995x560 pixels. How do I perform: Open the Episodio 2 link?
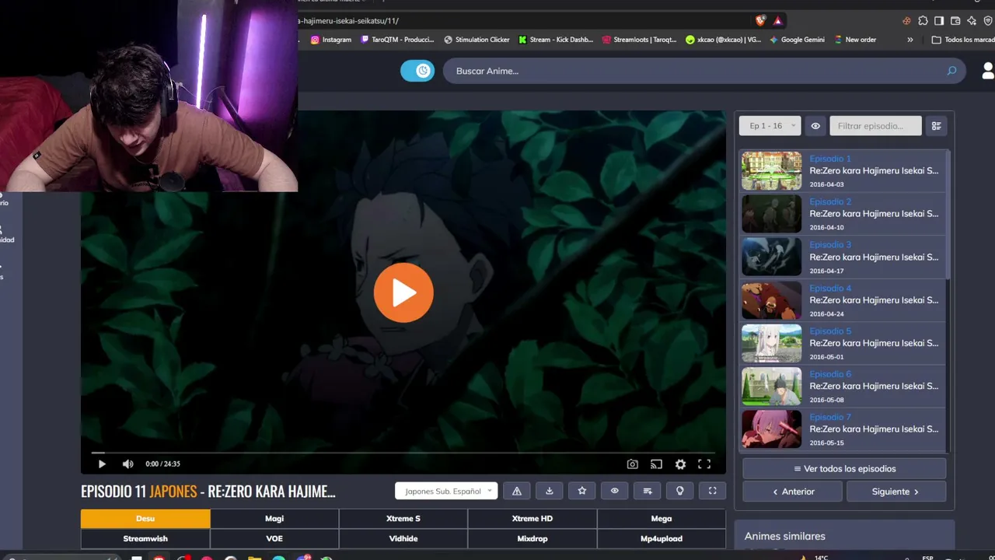click(x=830, y=201)
